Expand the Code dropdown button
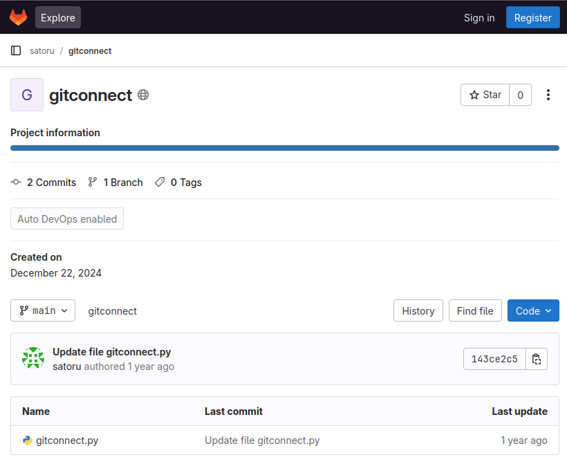 coord(533,310)
